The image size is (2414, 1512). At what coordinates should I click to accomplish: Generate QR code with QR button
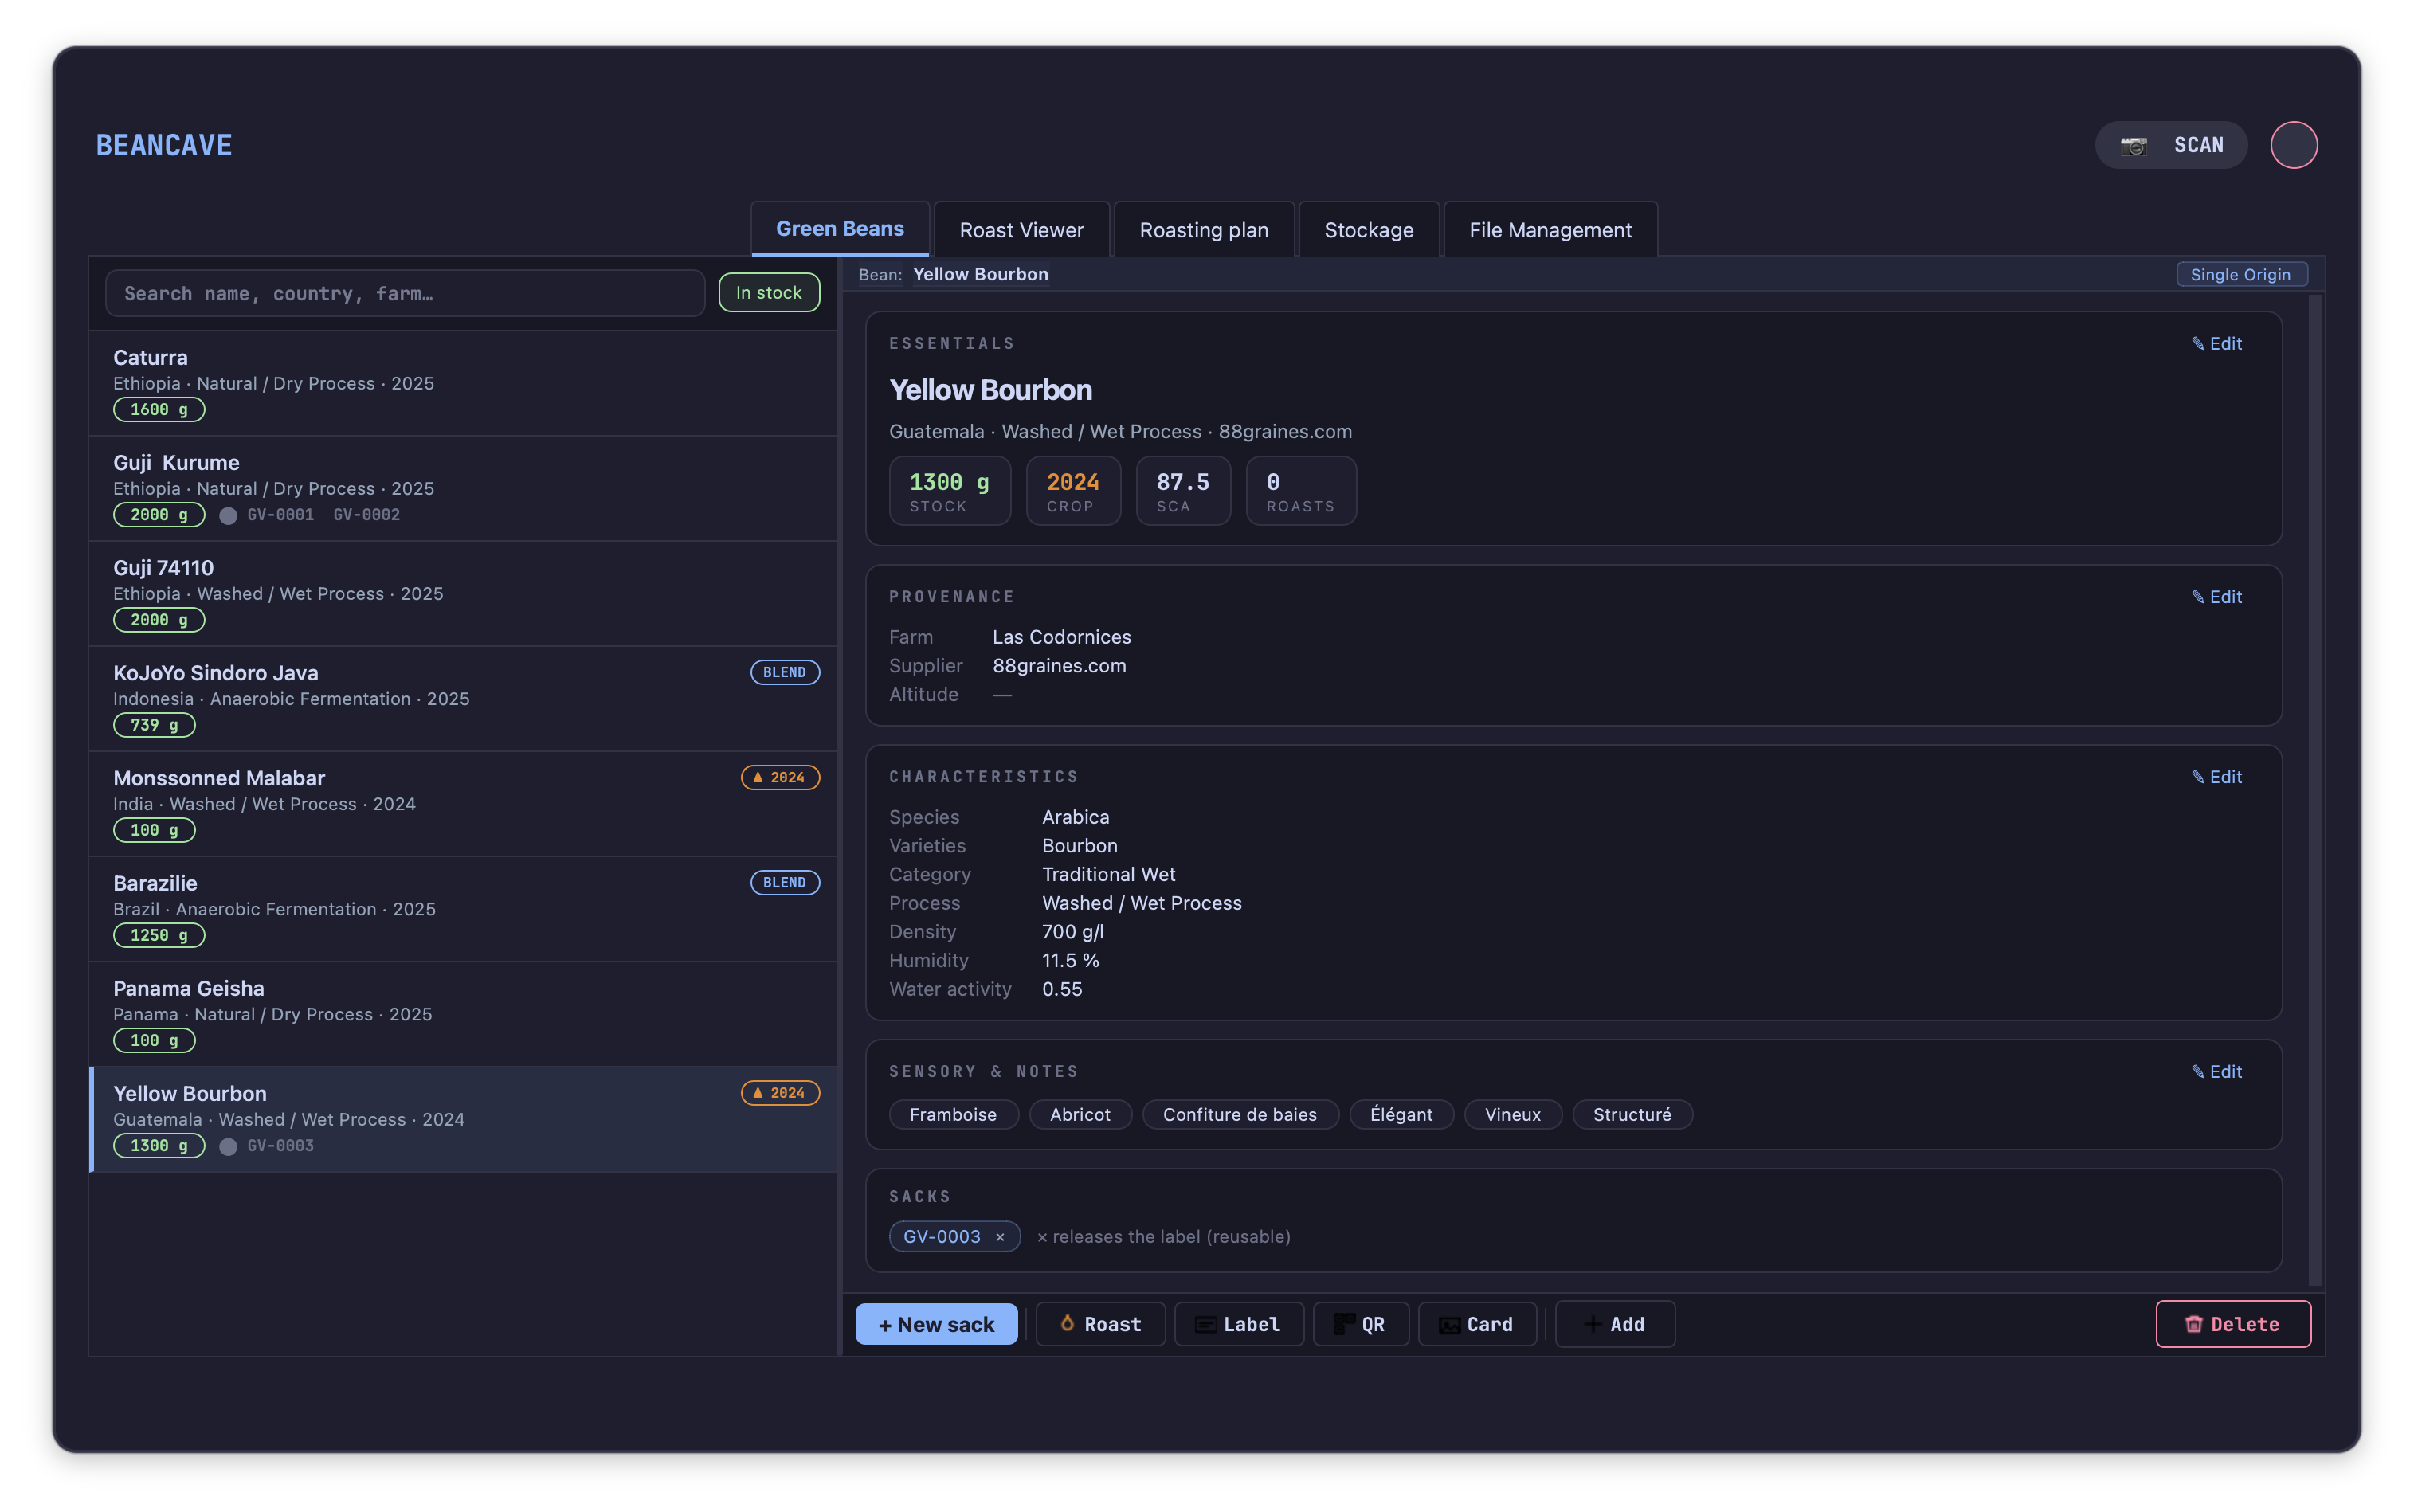(x=1360, y=1323)
